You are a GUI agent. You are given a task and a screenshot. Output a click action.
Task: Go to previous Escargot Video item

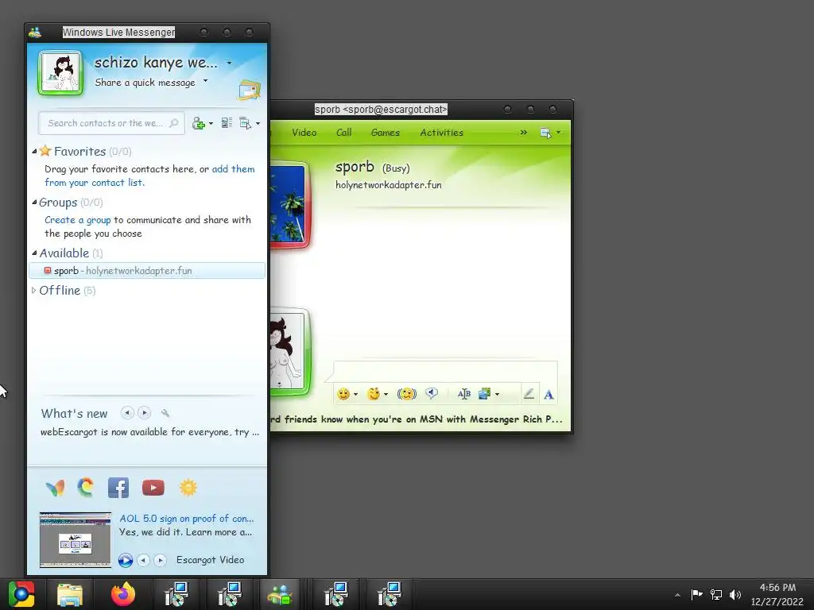pos(143,560)
